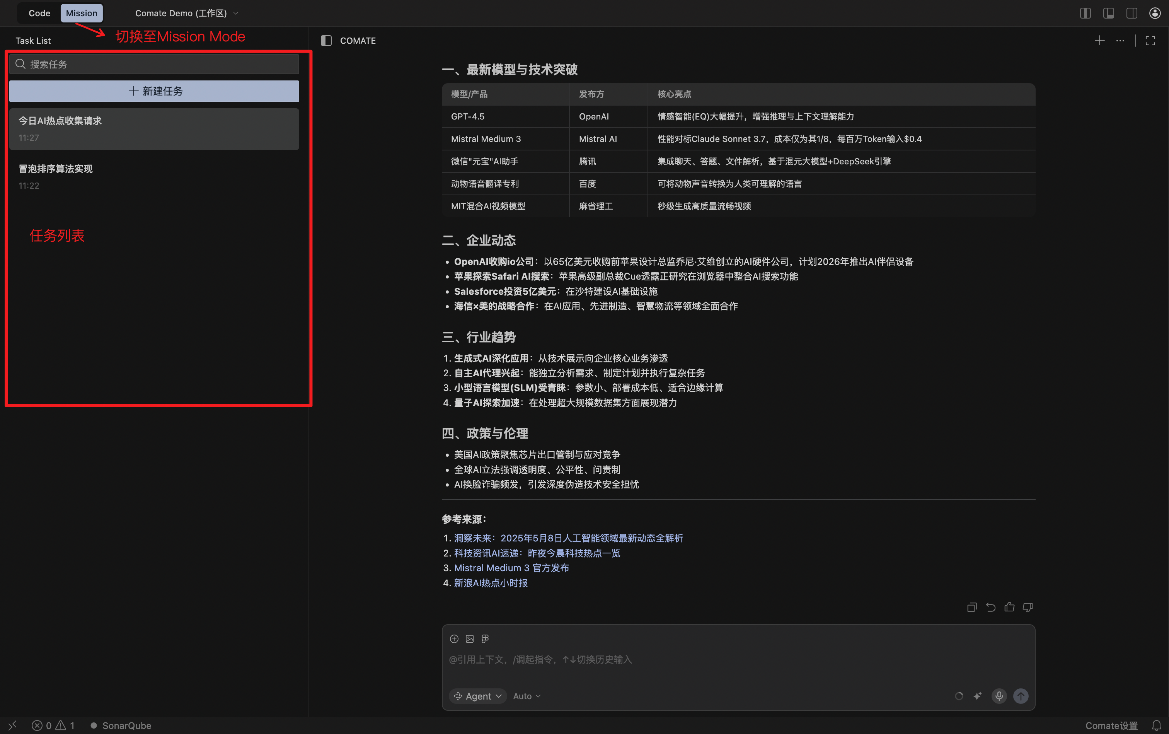The width and height of the screenshot is (1169, 734).
Task: Click heading 三、行业趋势
Action: (x=479, y=337)
